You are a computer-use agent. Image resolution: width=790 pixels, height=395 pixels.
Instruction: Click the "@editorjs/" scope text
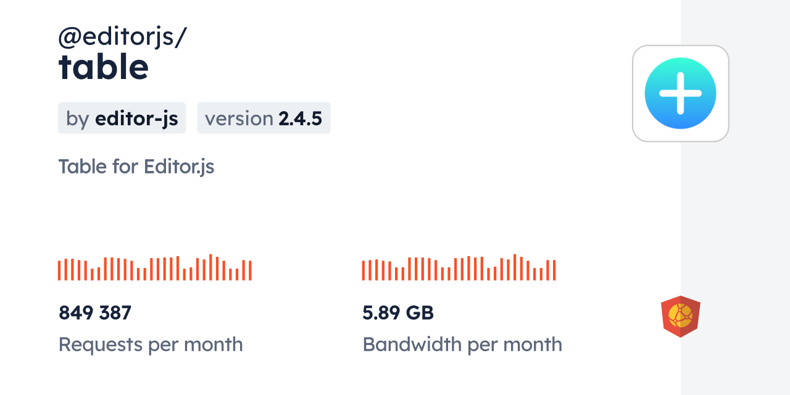[122, 38]
